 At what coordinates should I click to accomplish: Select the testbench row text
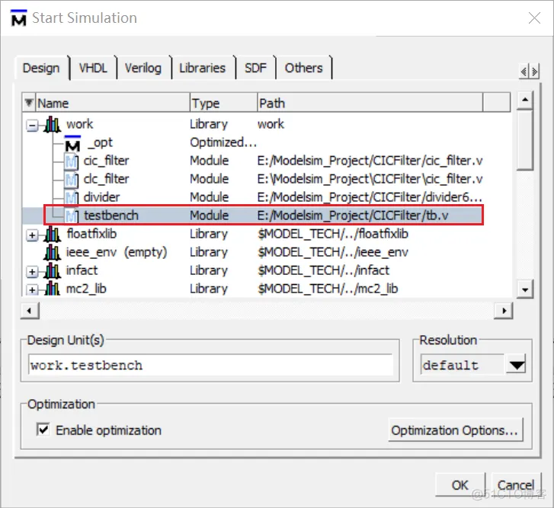click(x=111, y=216)
